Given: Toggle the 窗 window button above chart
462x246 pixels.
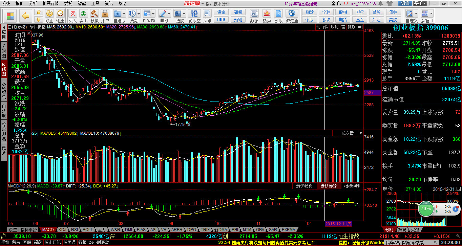Looking at the screenshot, I should (343, 27).
